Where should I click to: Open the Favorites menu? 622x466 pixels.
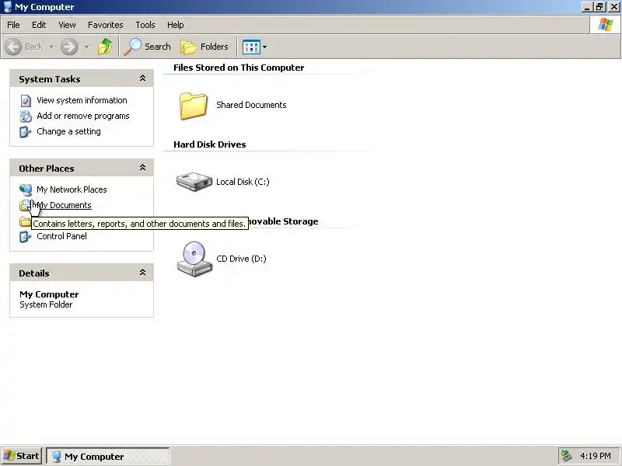tap(106, 25)
